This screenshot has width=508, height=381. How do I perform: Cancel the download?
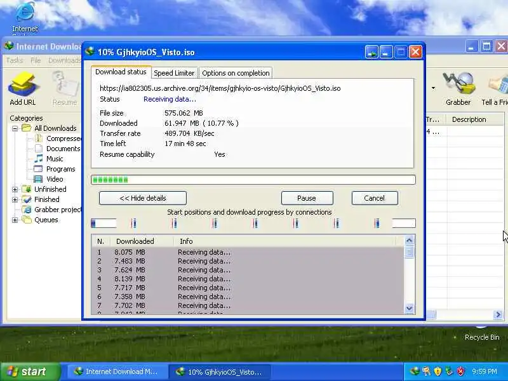375,198
